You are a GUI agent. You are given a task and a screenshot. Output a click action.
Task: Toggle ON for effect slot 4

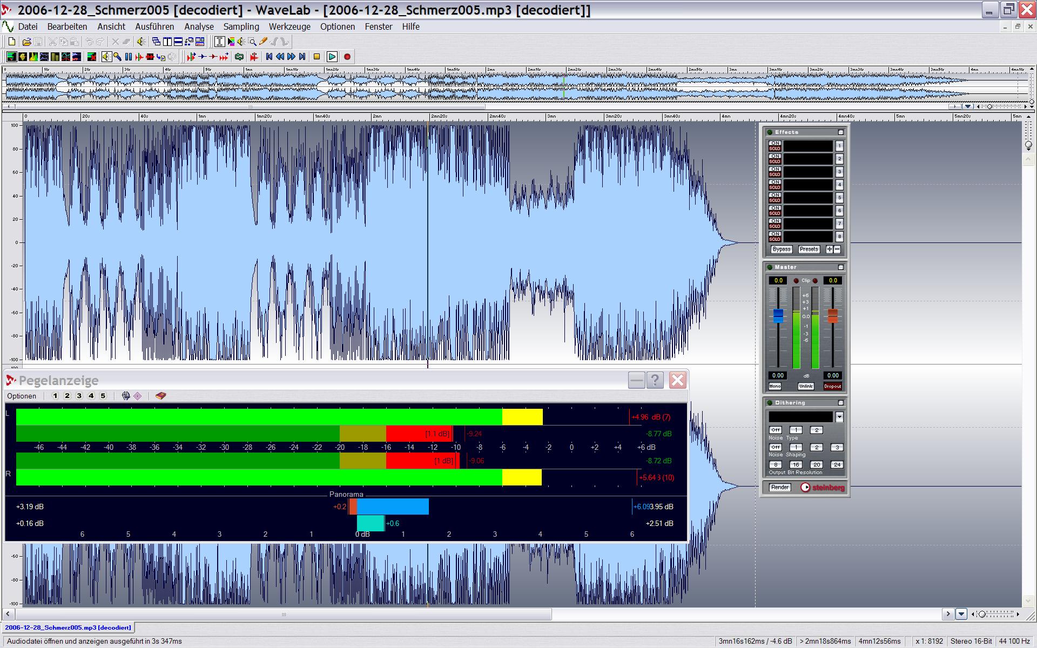pos(775,182)
